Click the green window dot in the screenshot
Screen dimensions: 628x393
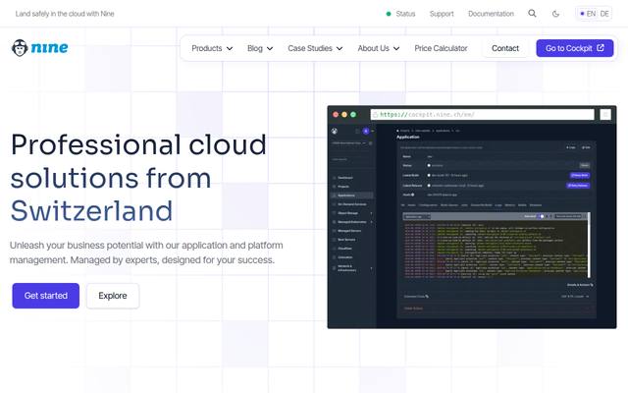coord(353,115)
